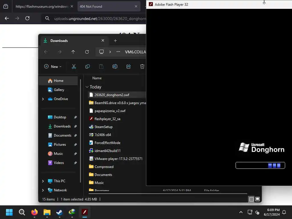Screen dimensions: 292x219
Task: Expand the OneDrive tree node
Action: pos(43,99)
